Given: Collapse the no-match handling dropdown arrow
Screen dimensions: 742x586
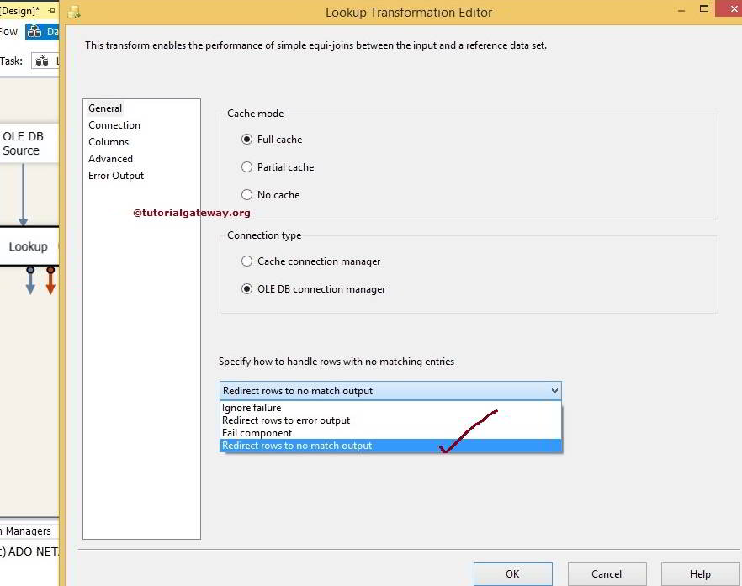Looking at the screenshot, I should [x=554, y=390].
